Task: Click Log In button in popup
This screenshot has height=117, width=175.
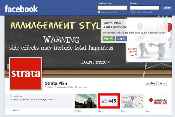Action: pos(121,39)
